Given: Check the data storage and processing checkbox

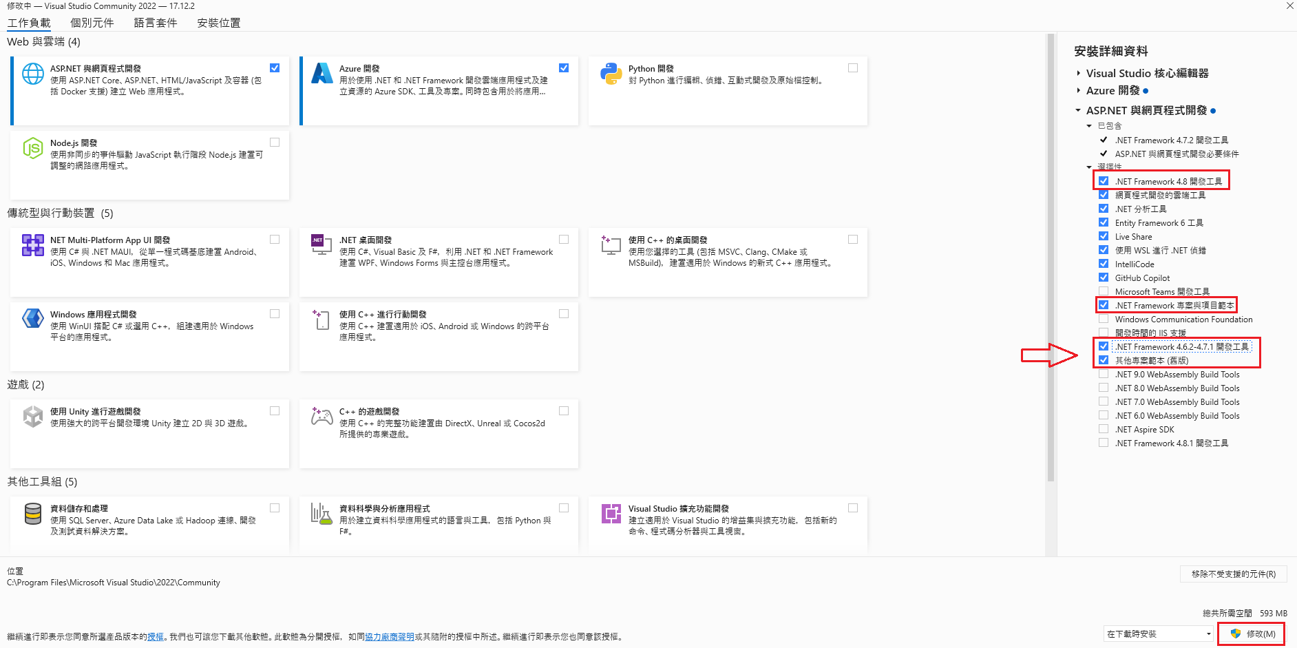Looking at the screenshot, I should click(x=275, y=508).
